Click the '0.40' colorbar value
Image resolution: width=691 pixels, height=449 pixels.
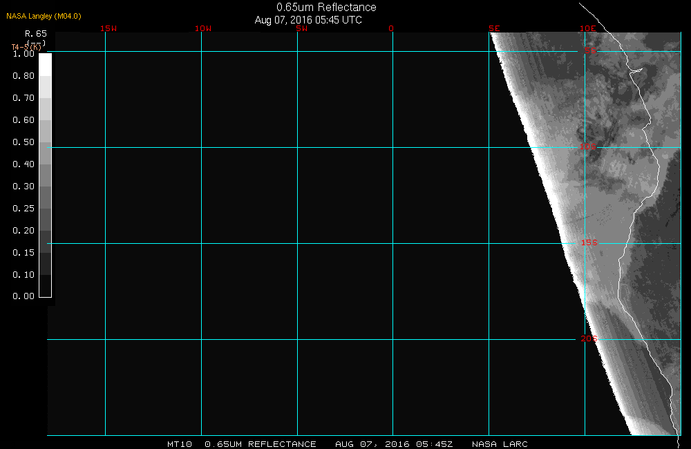coord(23,164)
